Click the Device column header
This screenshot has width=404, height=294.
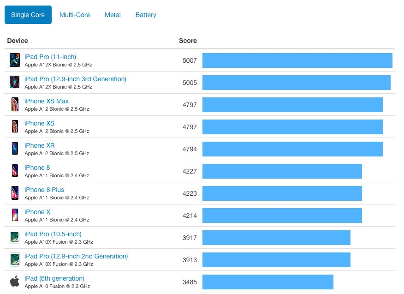[18, 41]
